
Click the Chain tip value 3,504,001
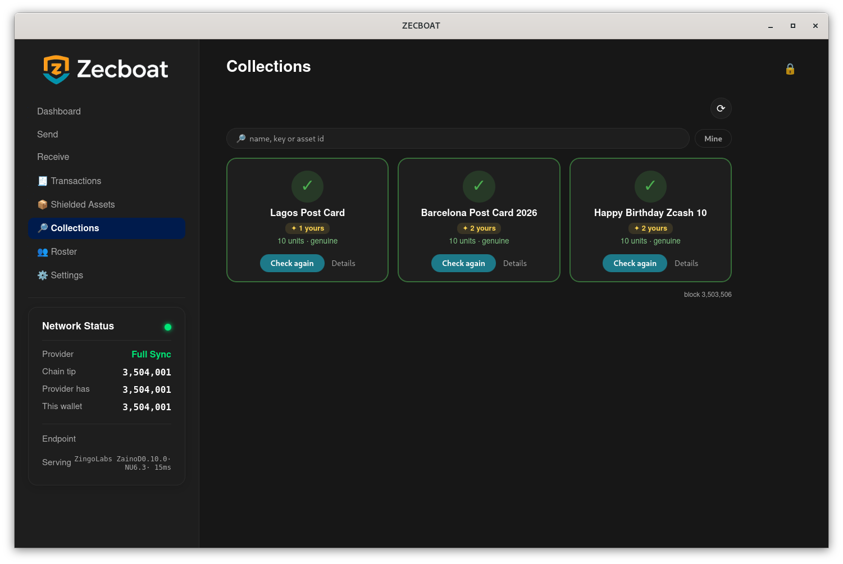tap(147, 372)
